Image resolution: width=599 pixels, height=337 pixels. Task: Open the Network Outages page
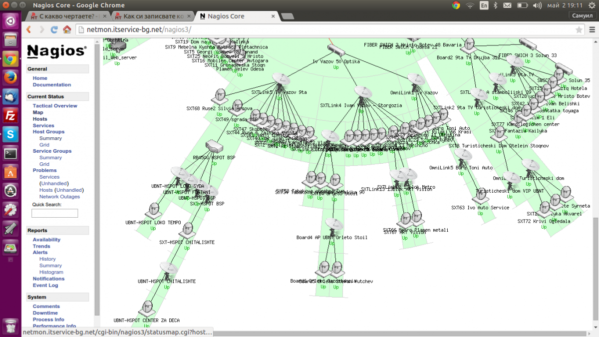(x=59, y=197)
